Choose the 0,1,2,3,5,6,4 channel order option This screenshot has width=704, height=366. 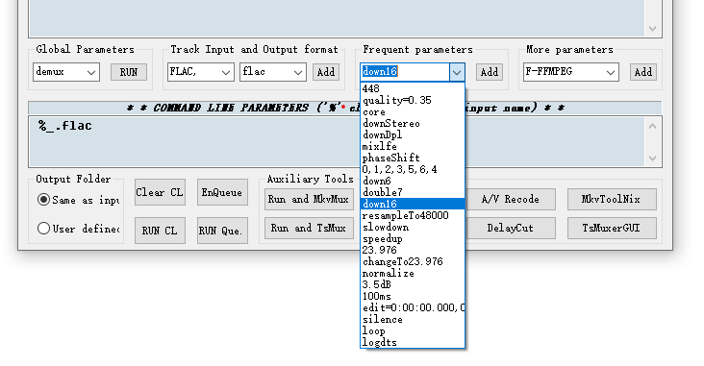pyautogui.click(x=413, y=169)
